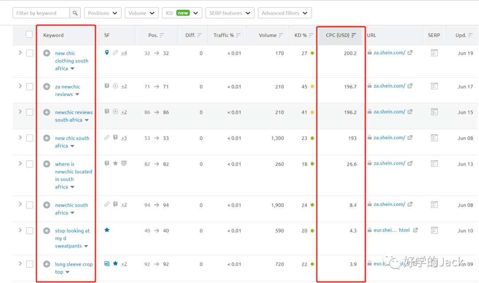
Task: Open the KD new filter dropdown
Action: pos(182,13)
